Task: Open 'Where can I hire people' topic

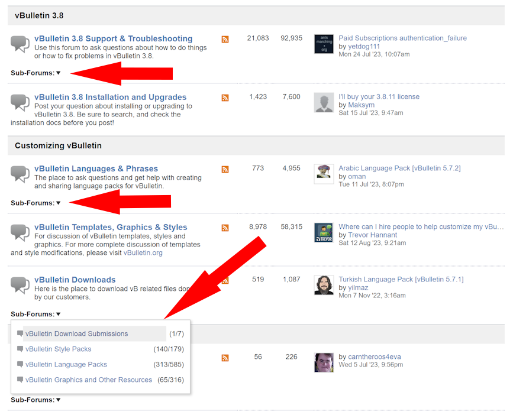Action: coord(421,226)
